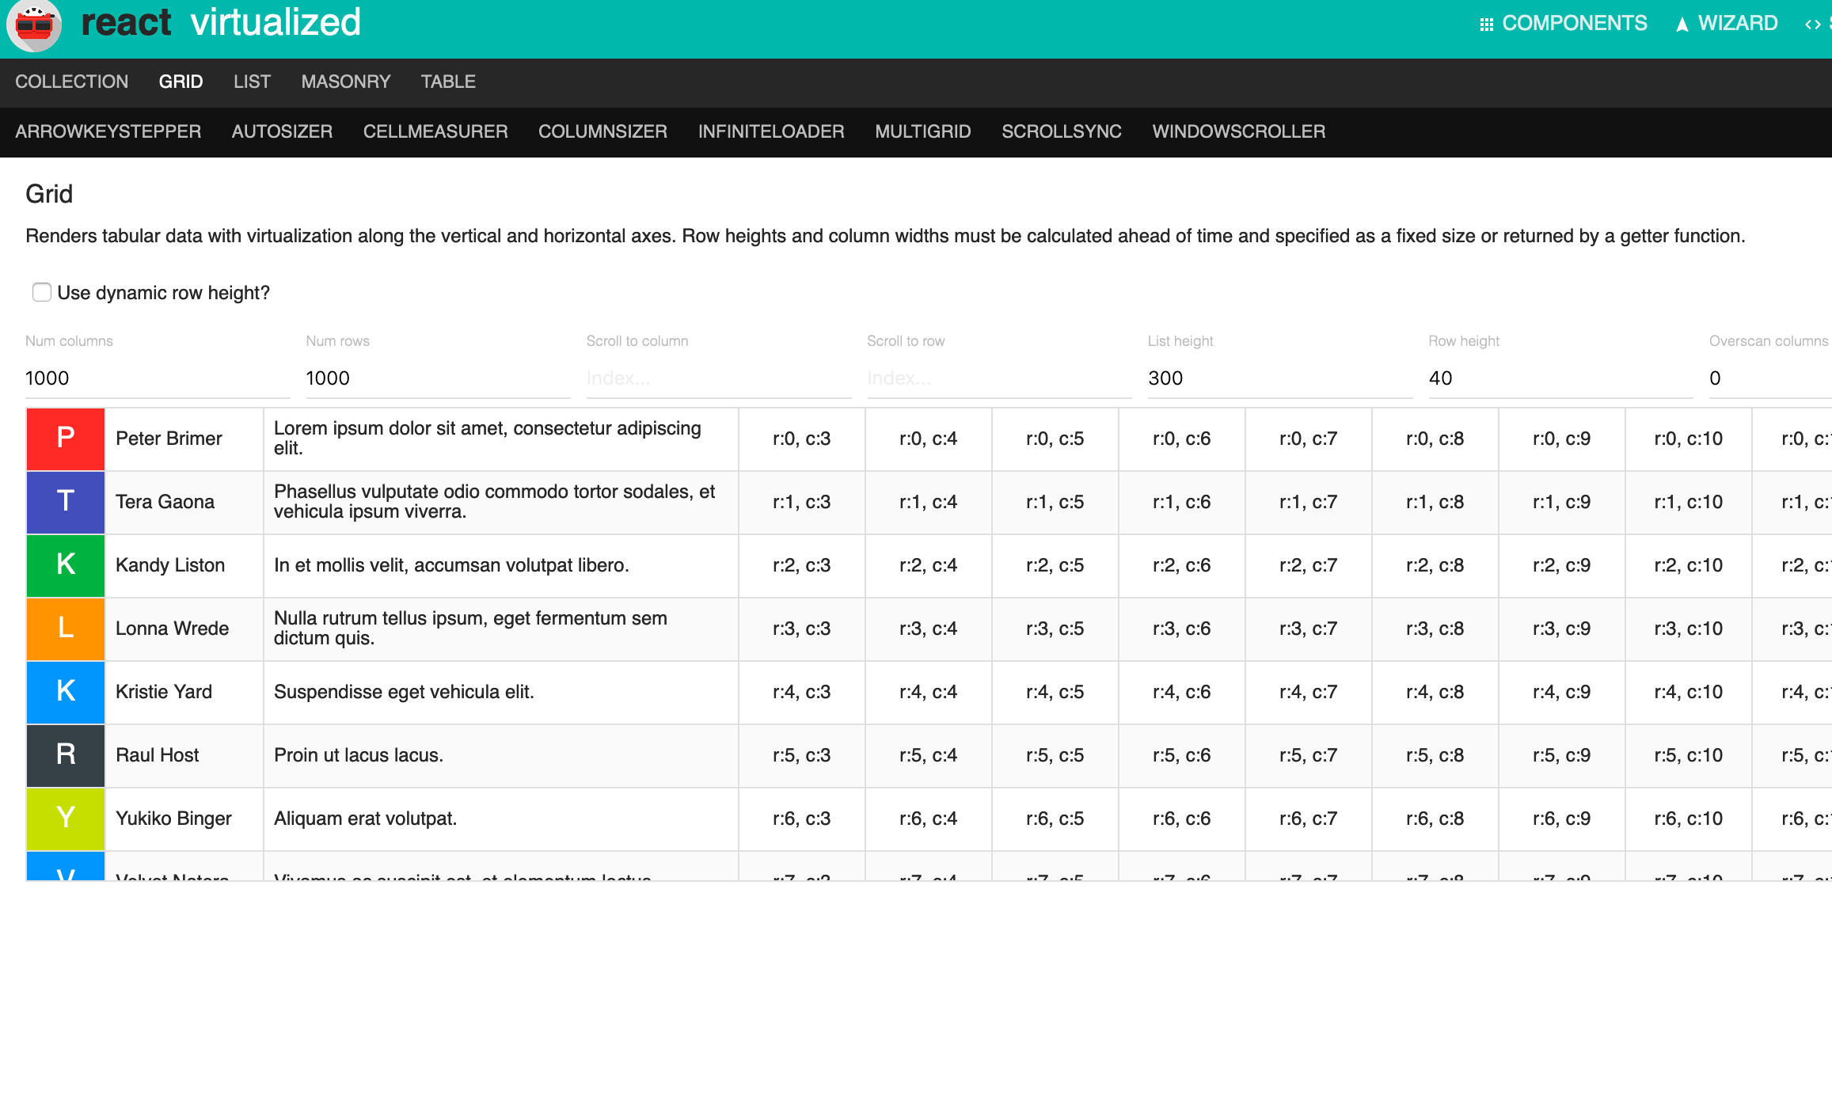Click the source code brackets icon
This screenshot has height=1113, width=1832.
pyautogui.click(x=1812, y=25)
